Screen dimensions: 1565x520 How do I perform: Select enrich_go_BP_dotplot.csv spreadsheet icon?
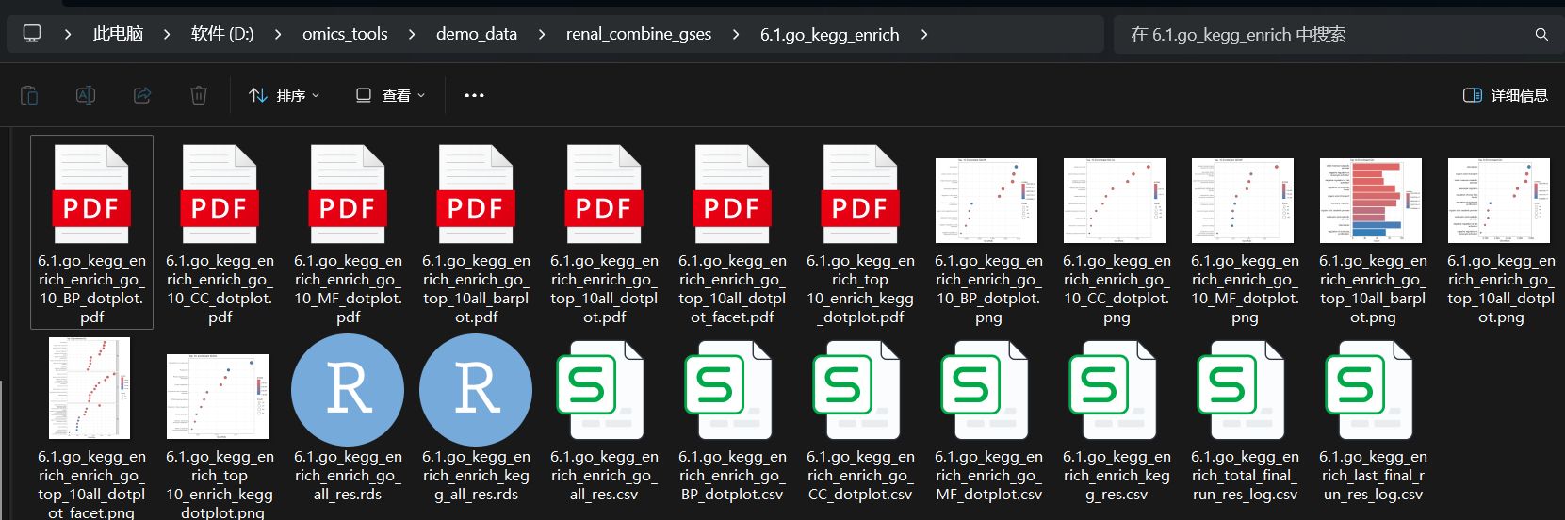[x=729, y=390]
